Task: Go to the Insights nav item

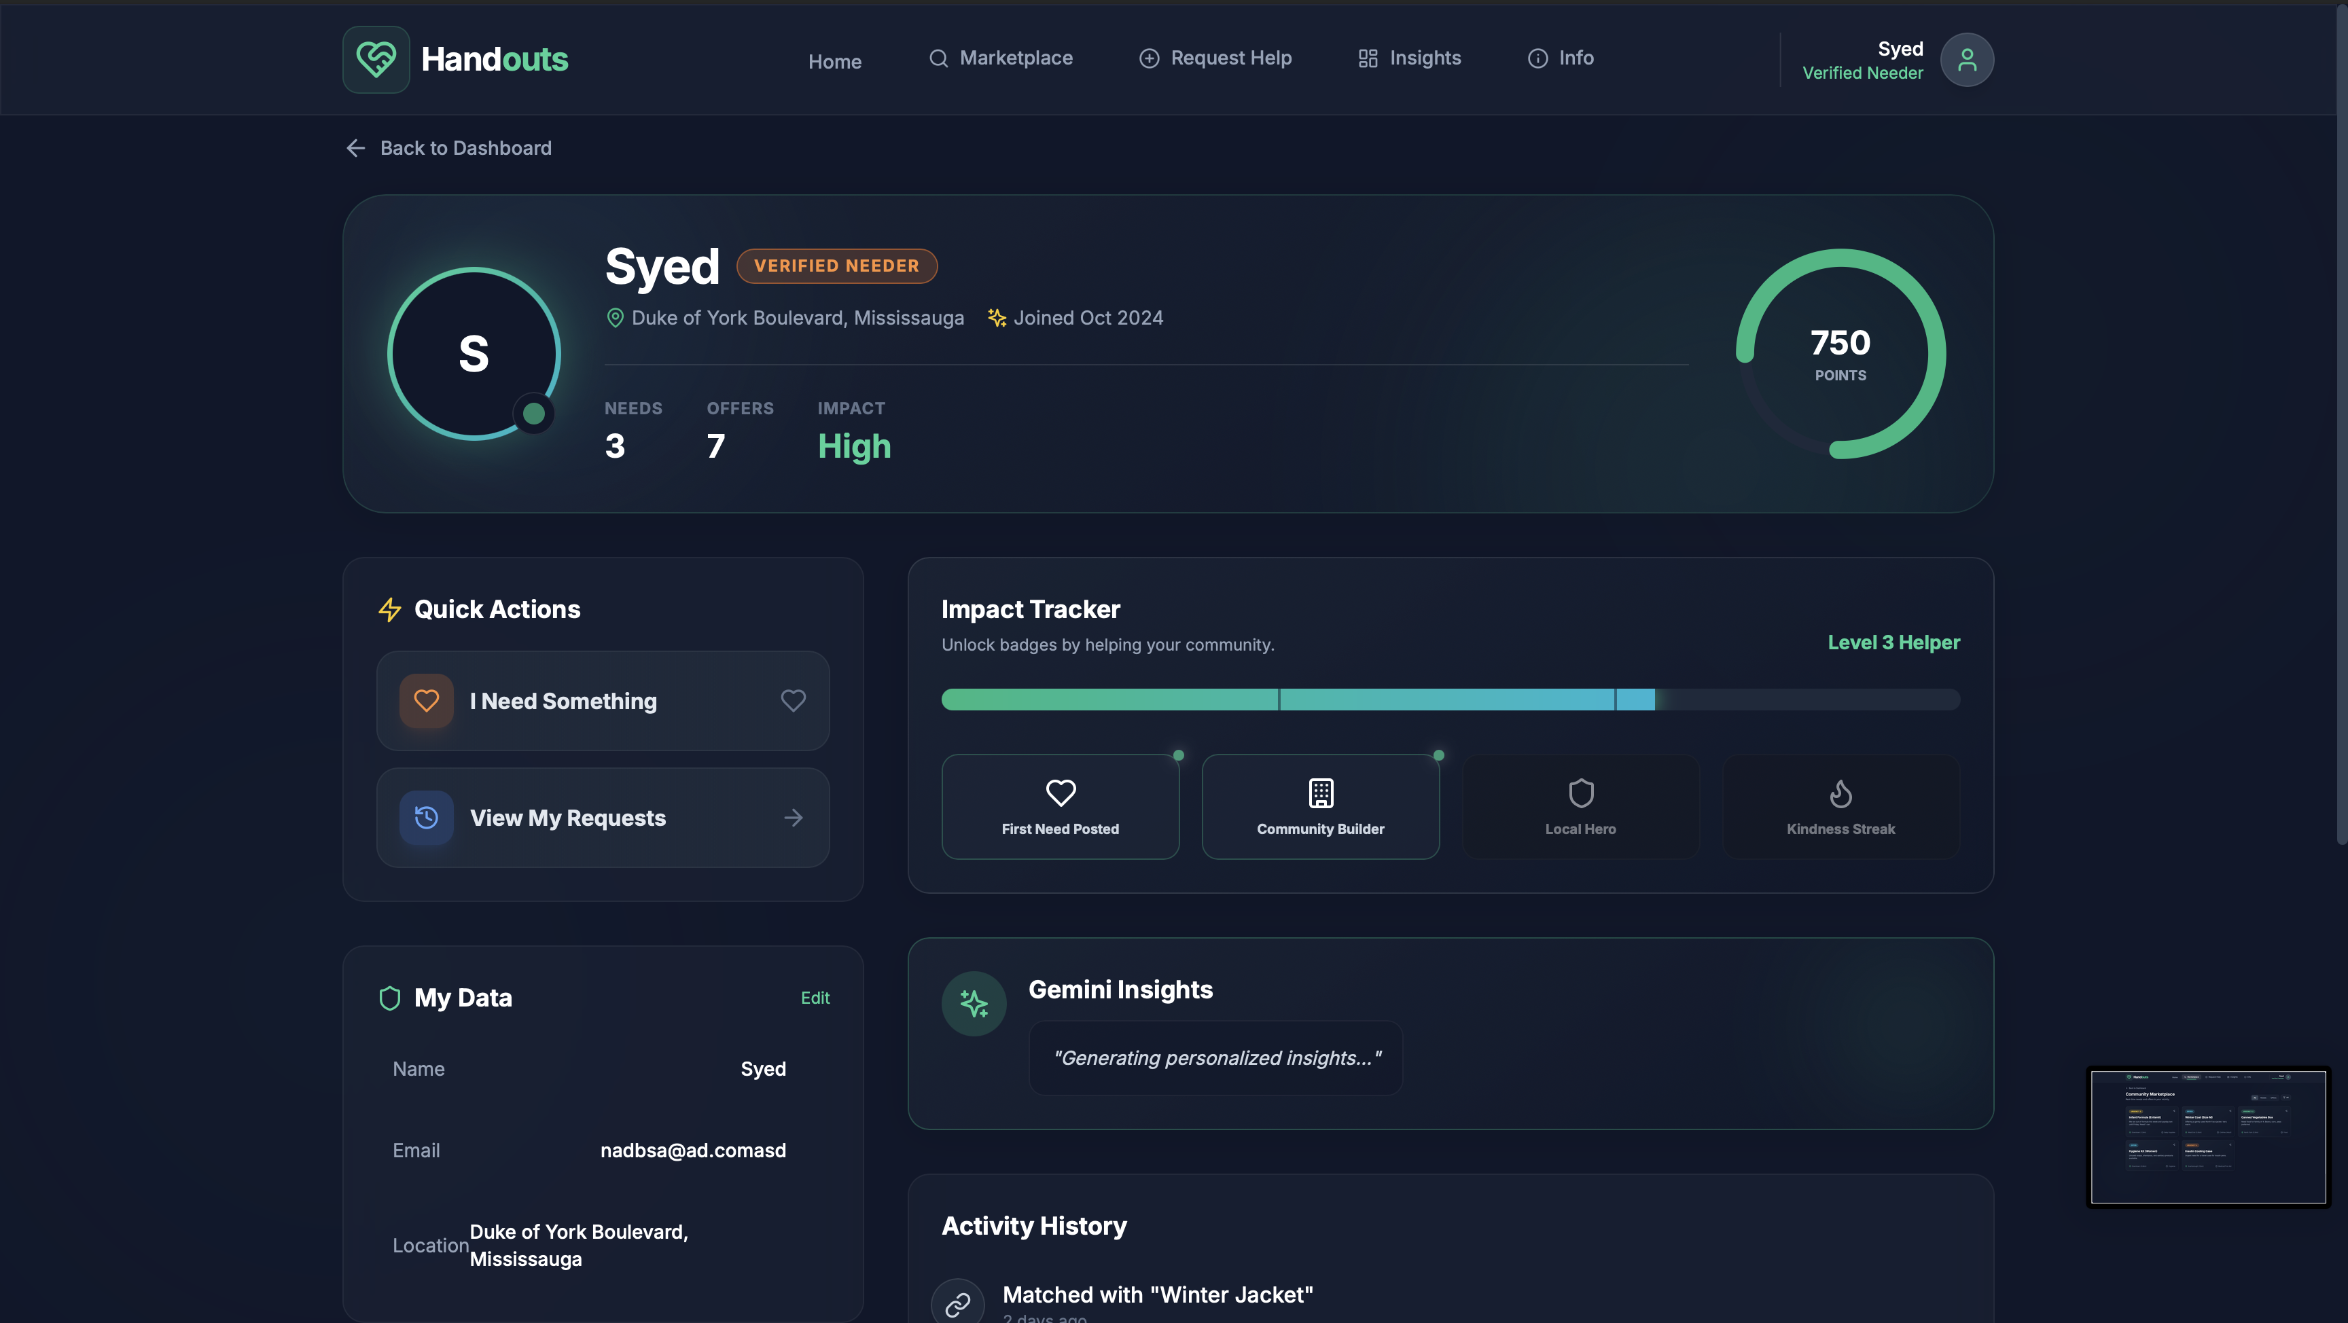Action: tap(1409, 58)
